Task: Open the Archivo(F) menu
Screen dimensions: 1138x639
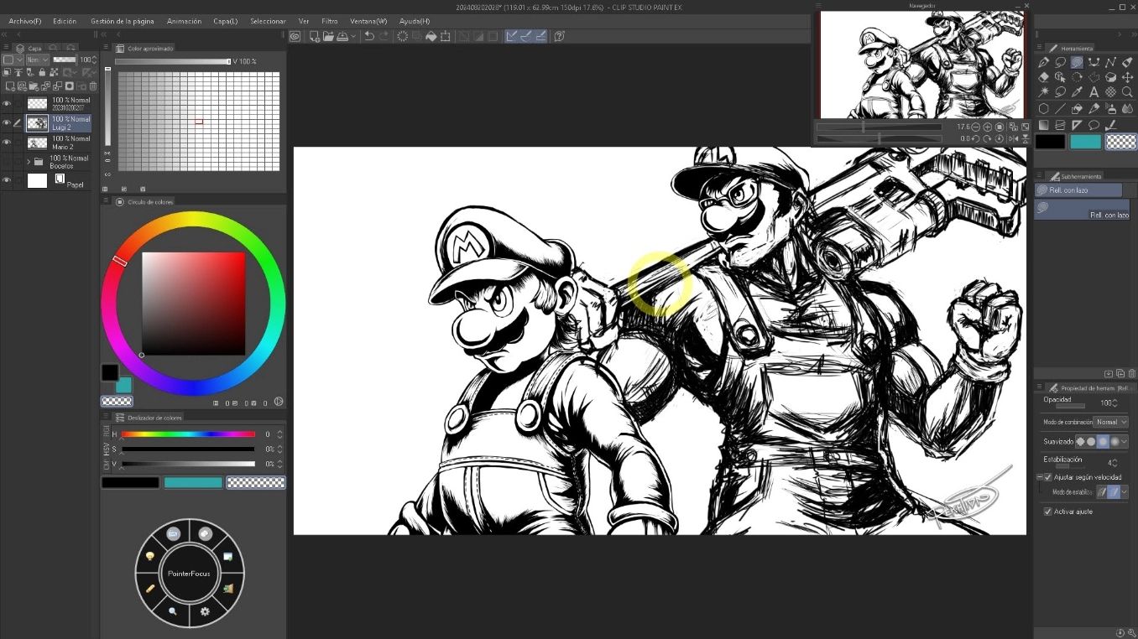Action: pyautogui.click(x=24, y=21)
